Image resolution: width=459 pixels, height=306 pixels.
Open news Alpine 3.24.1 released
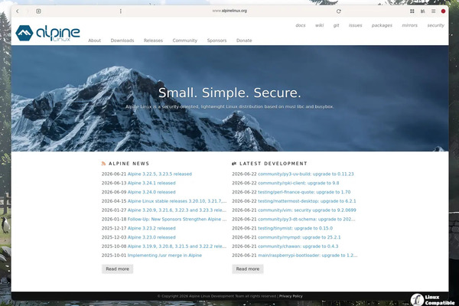point(151,183)
